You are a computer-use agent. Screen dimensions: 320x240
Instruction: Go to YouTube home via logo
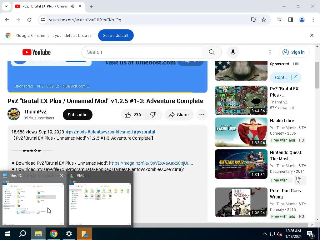point(37,52)
